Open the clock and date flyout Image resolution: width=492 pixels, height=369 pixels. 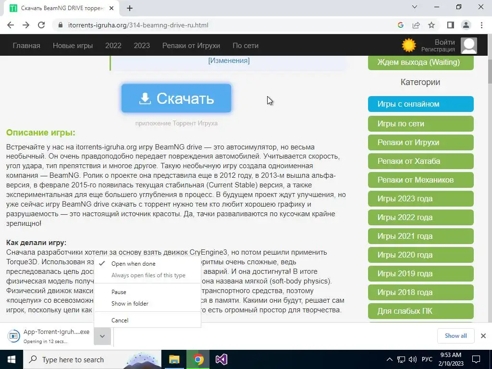tap(451, 359)
